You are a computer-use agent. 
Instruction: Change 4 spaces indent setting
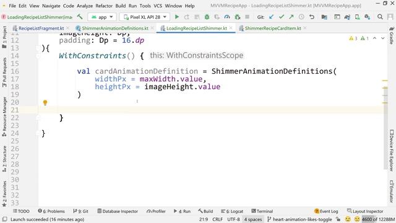coord(253,219)
